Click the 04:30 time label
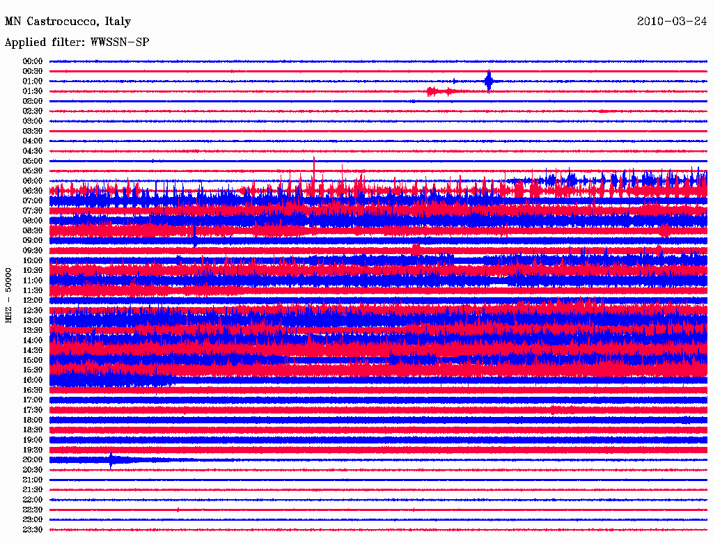The image size is (713, 543). [x=33, y=151]
